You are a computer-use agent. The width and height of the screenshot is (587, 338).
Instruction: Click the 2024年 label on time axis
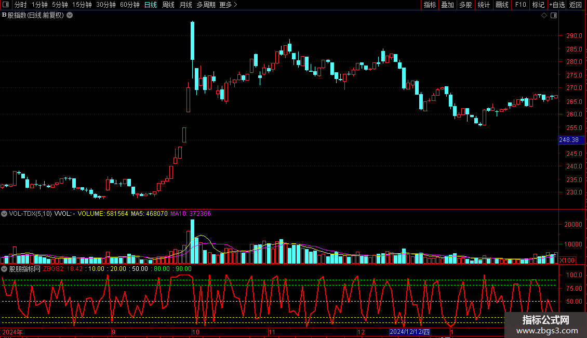point(12,332)
